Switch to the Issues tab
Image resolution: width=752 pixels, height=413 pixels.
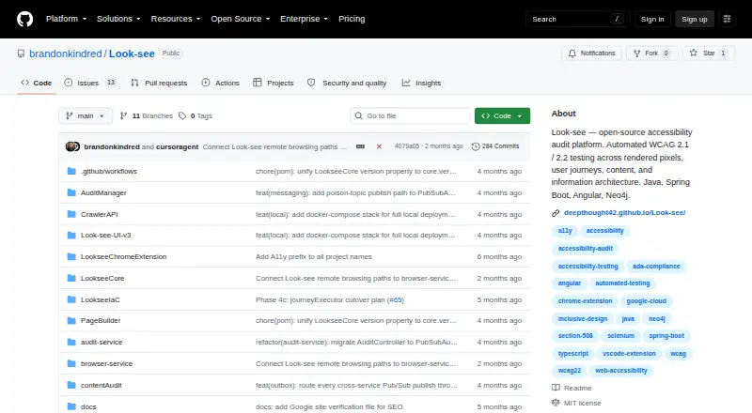click(x=90, y=83)
